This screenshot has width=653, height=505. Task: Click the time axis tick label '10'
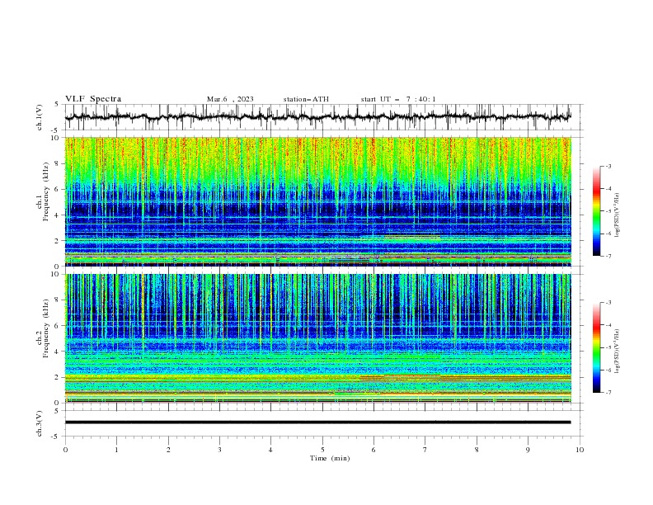(x=580, y=450)
